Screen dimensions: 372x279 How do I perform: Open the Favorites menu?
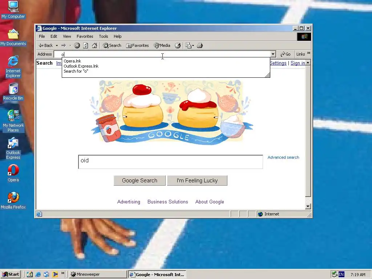pyautogui.click(x=85, y=36)
